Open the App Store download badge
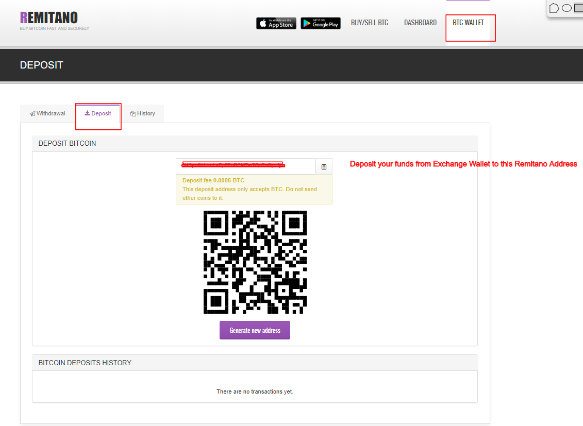Viewport: 583px width, 426px height. point(276,23)
